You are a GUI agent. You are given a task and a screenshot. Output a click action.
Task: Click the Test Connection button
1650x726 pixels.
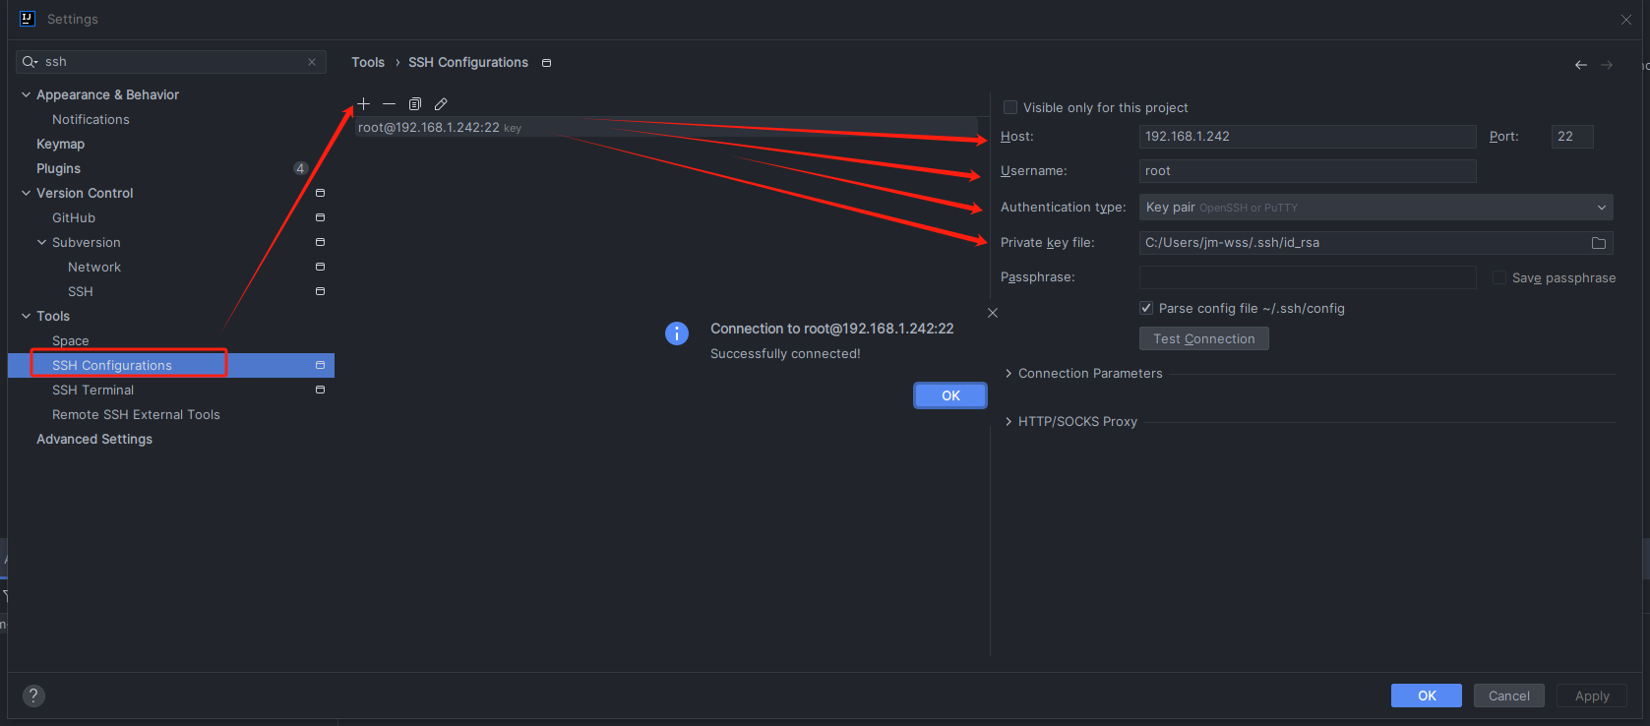point(1203,339)
